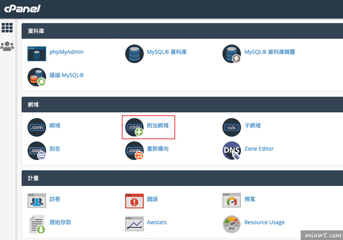Screen dimensions: 343x240
Task: Click the 頻寬 bandwidth gauge icon
Action: point(232,200)
